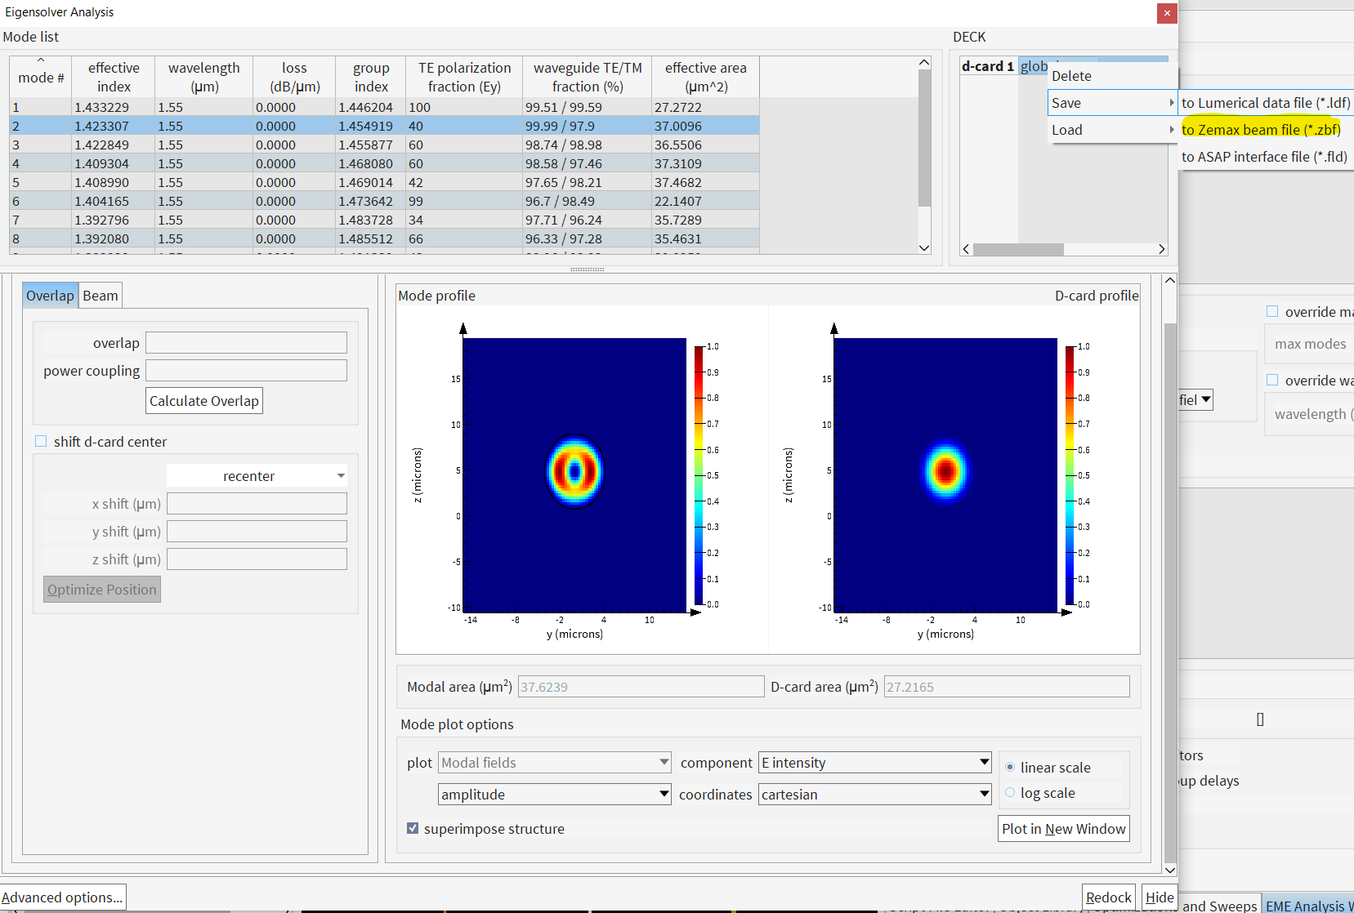
Task: Enable the shift d-card center checkbox
Action: [x=40, y=441]
